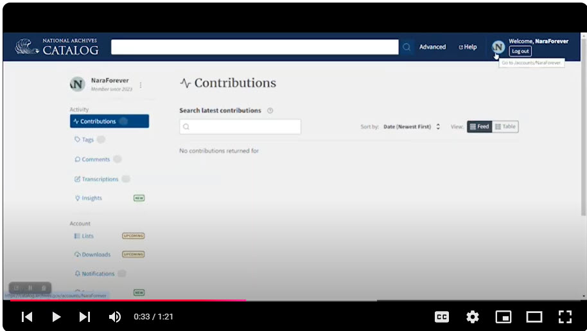The image size is (587, 331).
Task: Enable miniplayer mode
Action: pyautogui.click(x=504, y=317)
